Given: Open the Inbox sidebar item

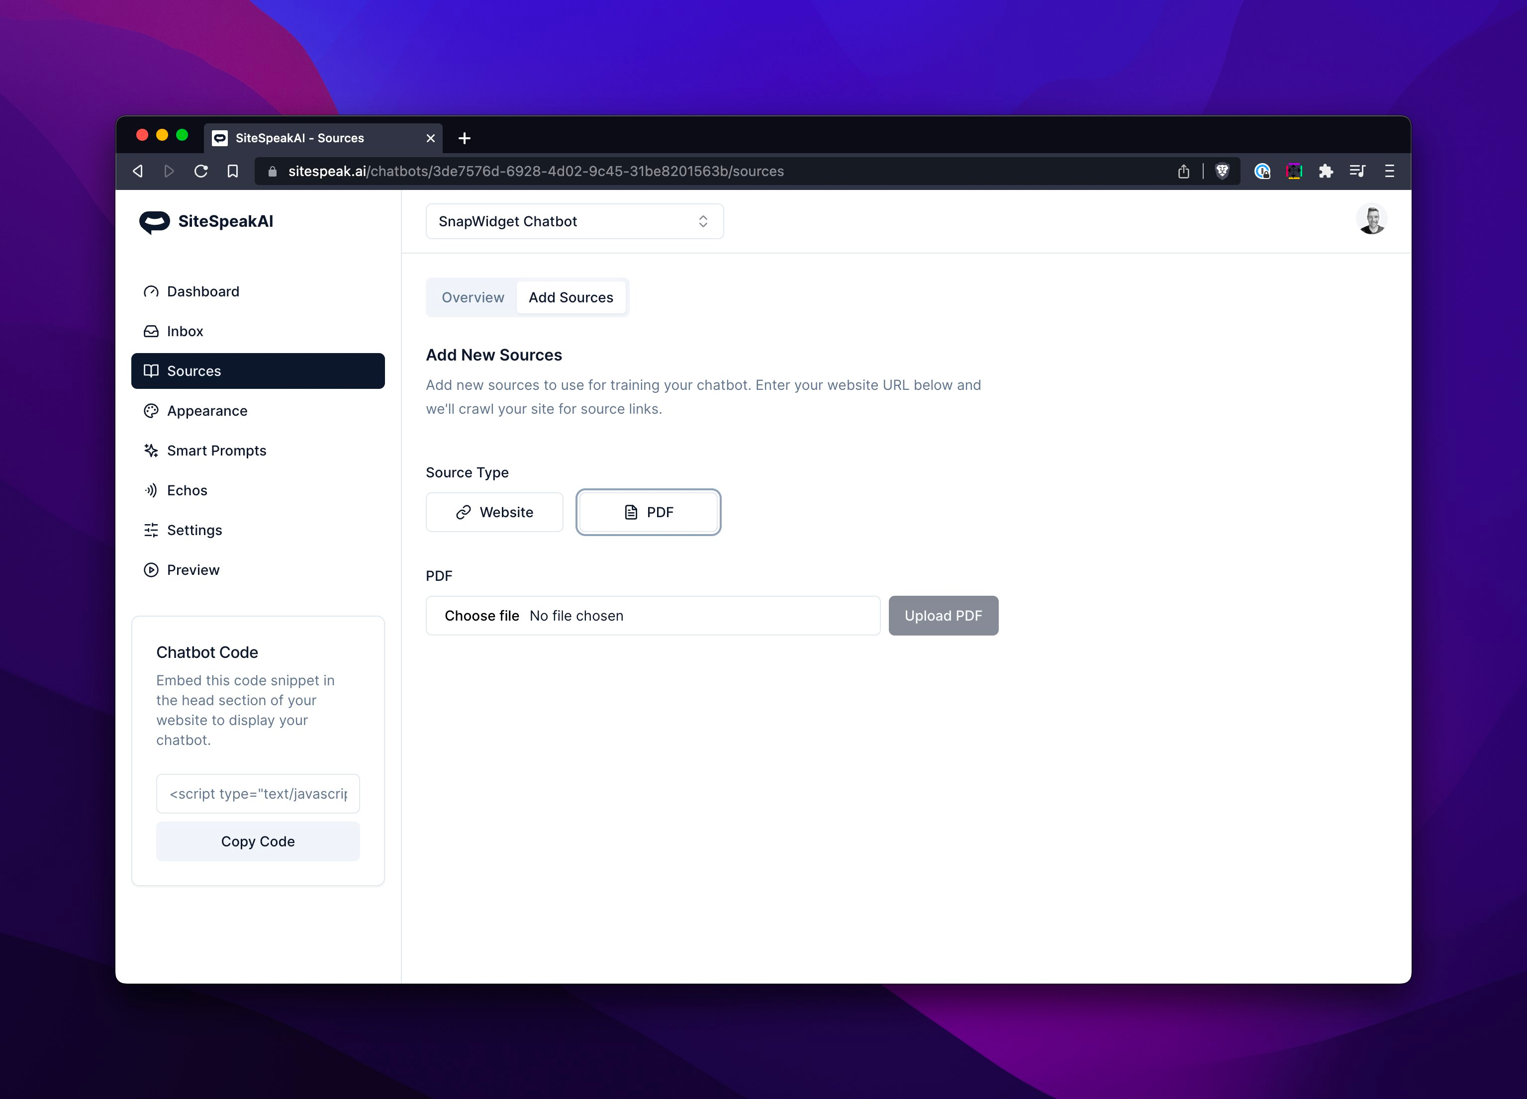Looking at the screenshot, I should pos(185,331).
